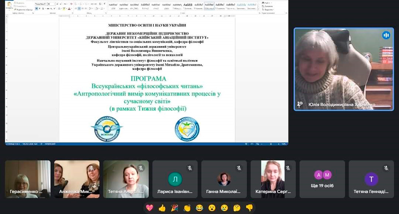Click the red font color button

click(69, 9)
